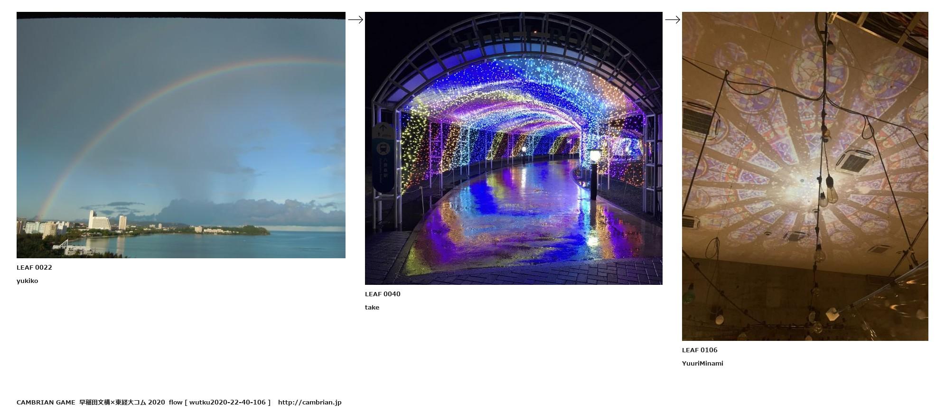Open the http://cambrian.jp link
Image resolution: width=945 pixels, height=414 pixels.
[x=309, y=402]
